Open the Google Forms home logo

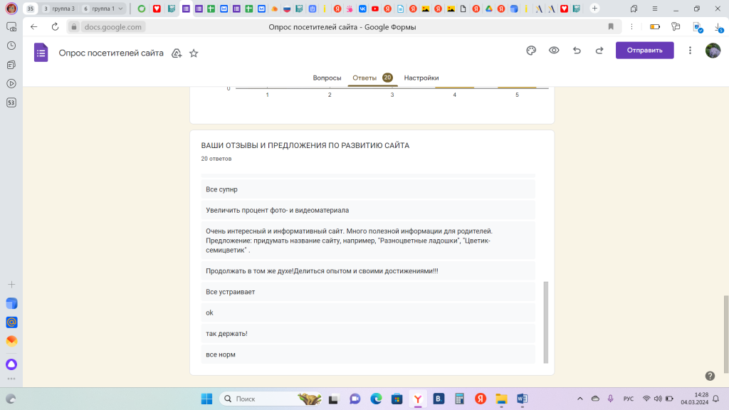point(41,53)
